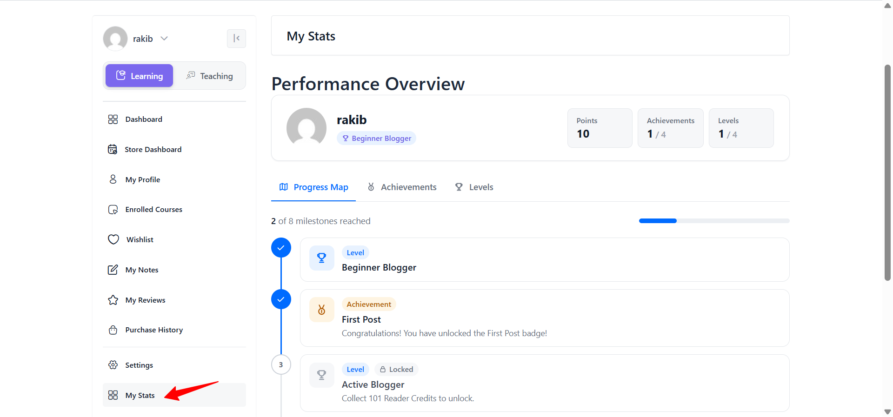Click the checkmark for First Post milestone
Viewport: 893px width, 417px height.
click(281, 299)
